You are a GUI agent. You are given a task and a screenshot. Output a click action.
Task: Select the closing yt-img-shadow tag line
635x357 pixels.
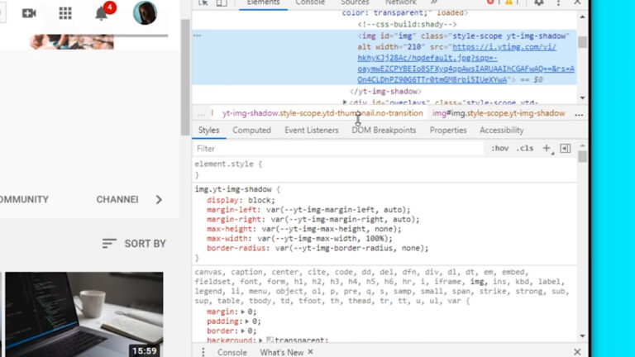[x=385, y=92]
